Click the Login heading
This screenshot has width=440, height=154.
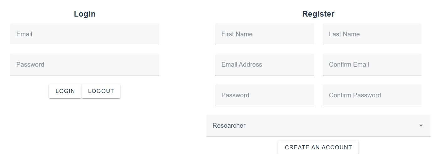(x=85, y=14)
